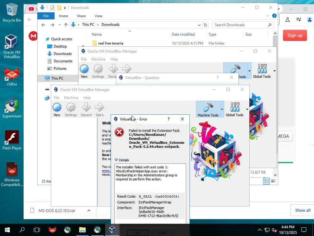Open Explorer help icon
314x236 pixels.
(x=274, y=16)
